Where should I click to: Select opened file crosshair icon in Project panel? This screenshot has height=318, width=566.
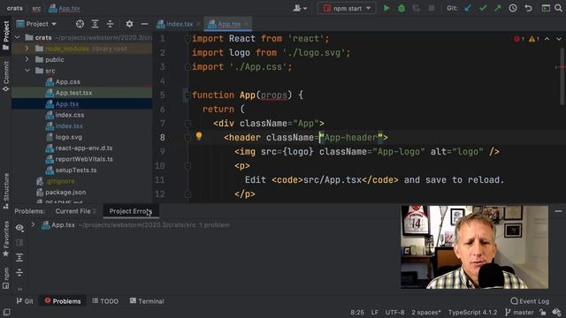pyautogui.click(x=80, y=24)
